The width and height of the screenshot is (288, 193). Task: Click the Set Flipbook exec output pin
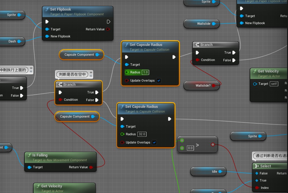point(108,22)
